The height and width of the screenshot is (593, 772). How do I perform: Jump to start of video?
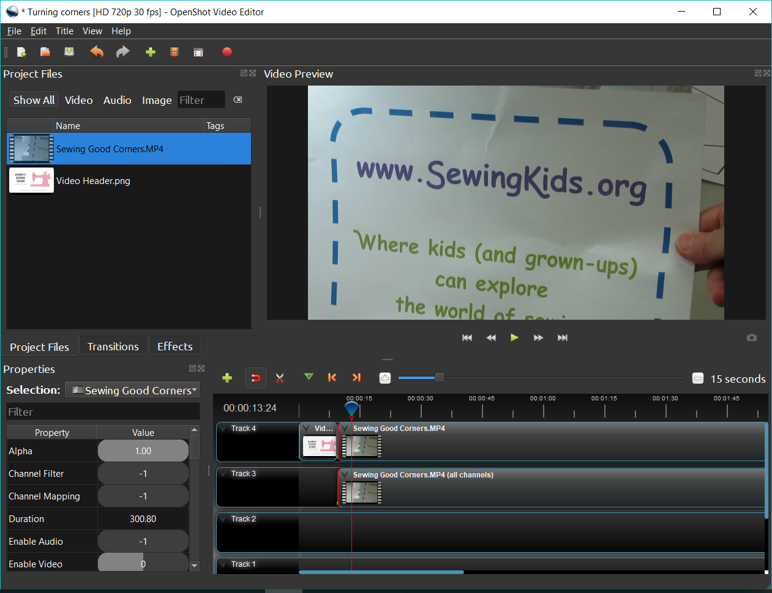click(467, 337)
